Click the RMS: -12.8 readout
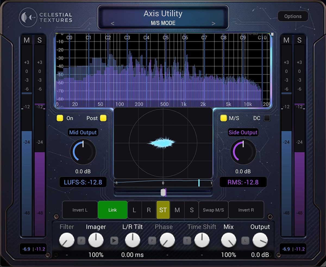This screenshot has width=326, height=267. (243, 182)
